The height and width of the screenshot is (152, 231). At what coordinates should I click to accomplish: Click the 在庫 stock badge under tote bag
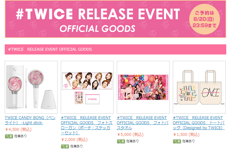(177, 142)
